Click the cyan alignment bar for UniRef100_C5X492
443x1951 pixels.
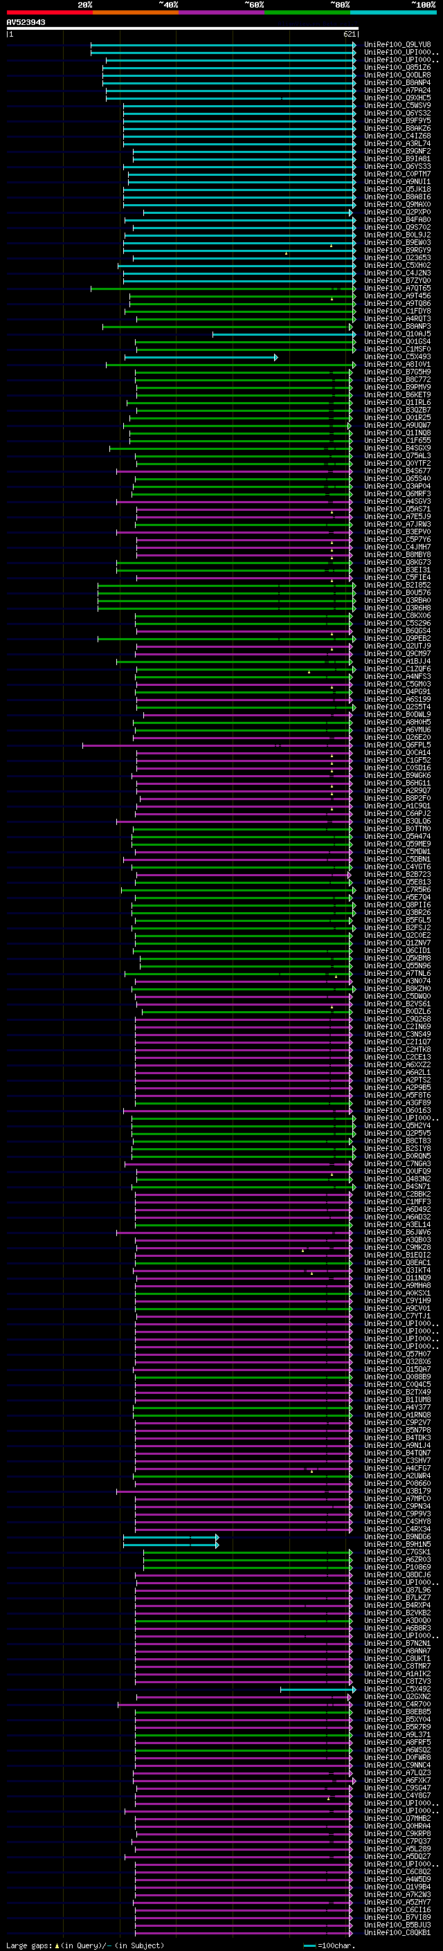pos(318,1689)
